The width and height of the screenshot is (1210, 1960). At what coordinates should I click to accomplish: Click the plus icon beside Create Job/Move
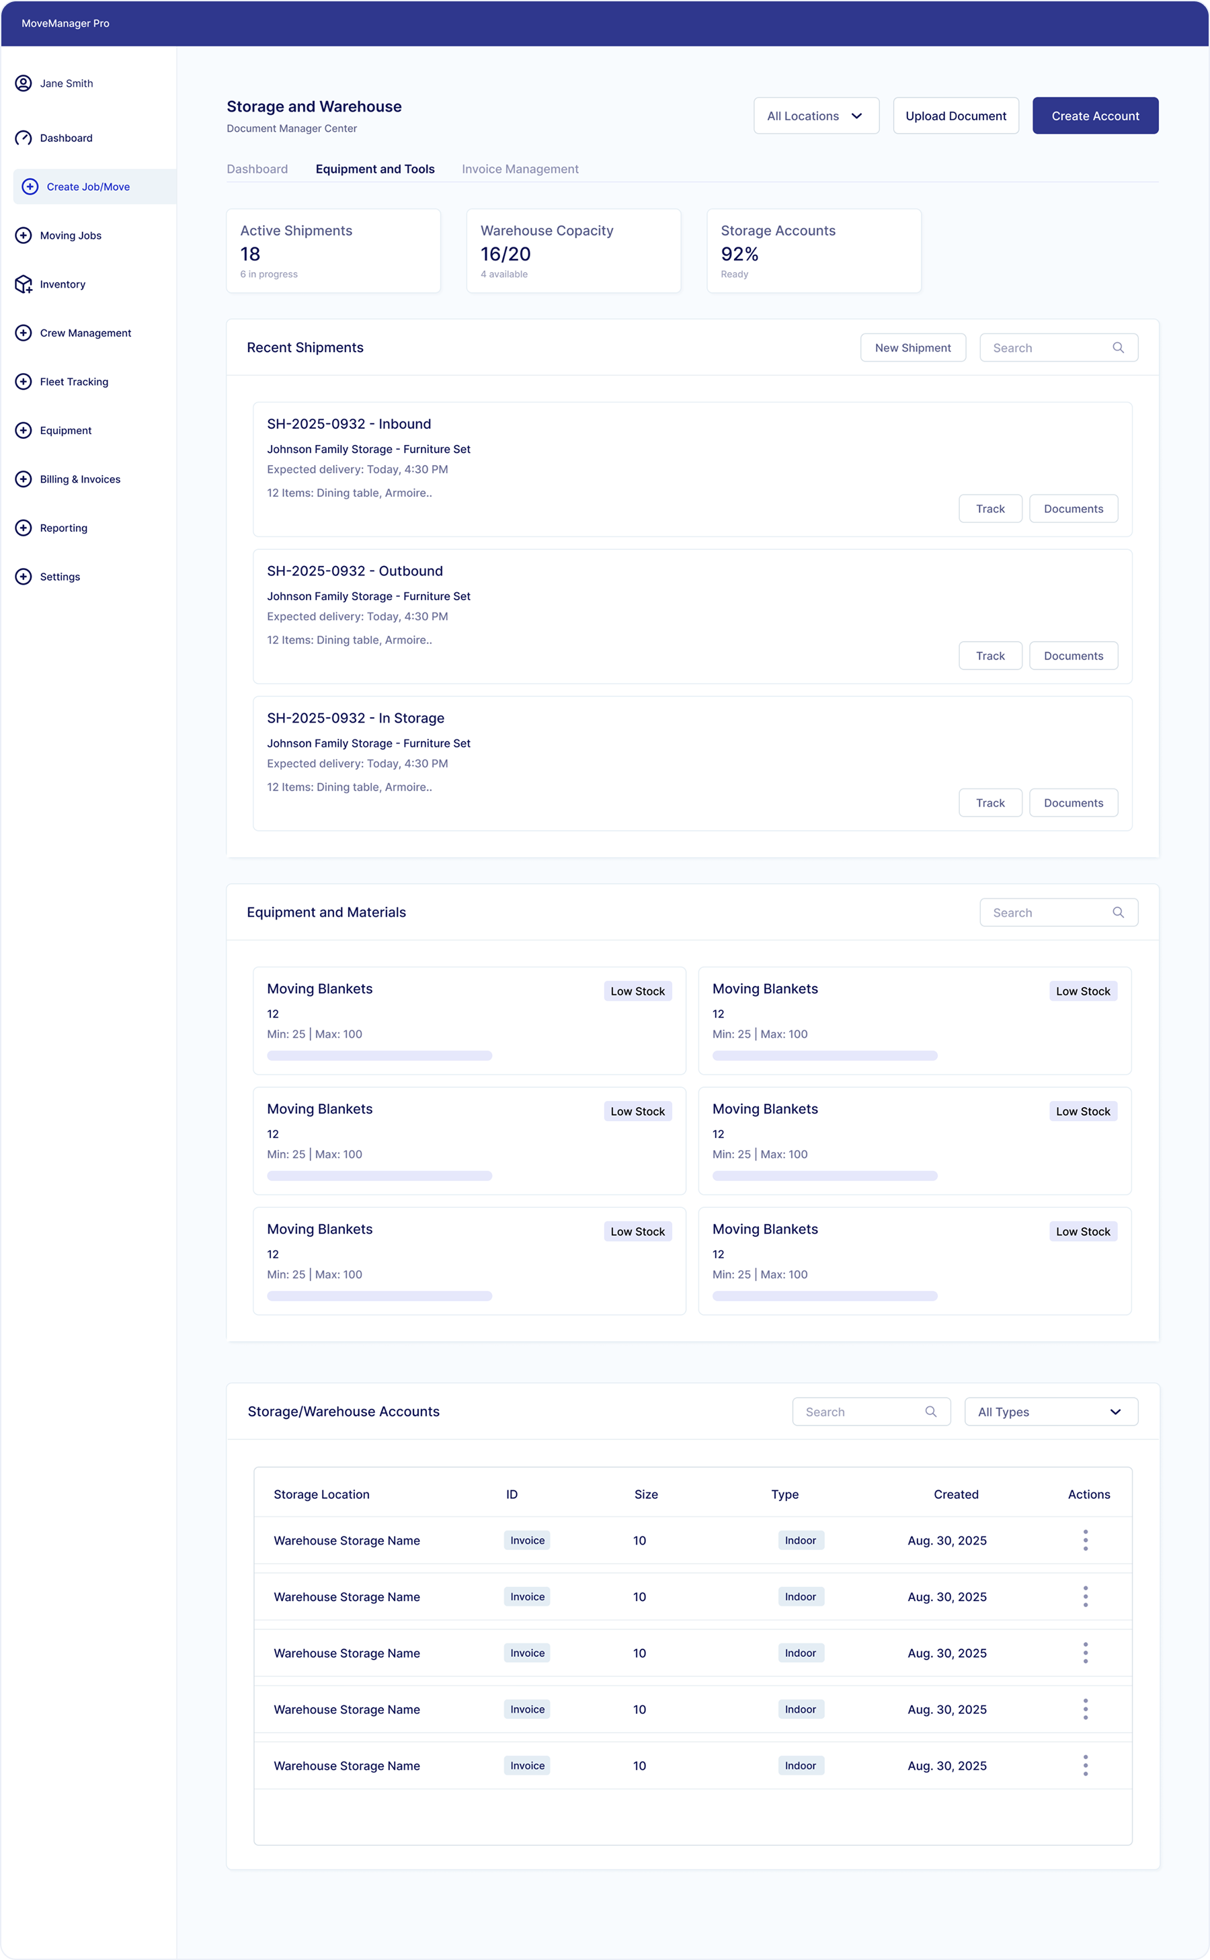point(30,188)
